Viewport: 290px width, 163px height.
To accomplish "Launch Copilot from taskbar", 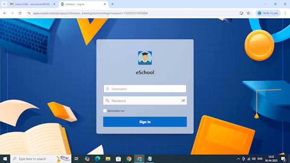I will (87, 159).
